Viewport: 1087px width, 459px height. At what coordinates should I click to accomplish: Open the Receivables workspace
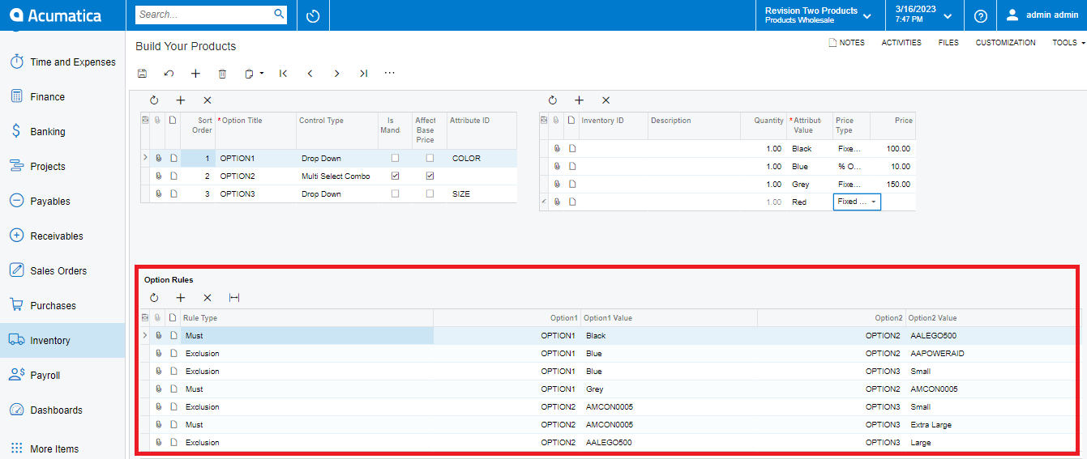62,236
